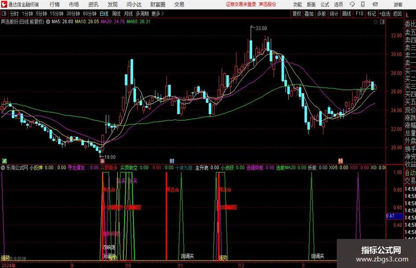
Task: Click the 游客 account label
Action: (x=398, y=4)
